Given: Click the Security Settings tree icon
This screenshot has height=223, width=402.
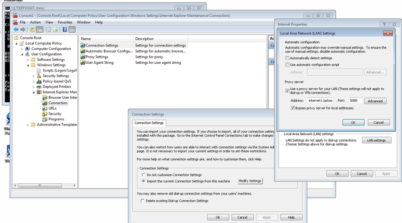Looking at the screenshot, I should (39, 76).
